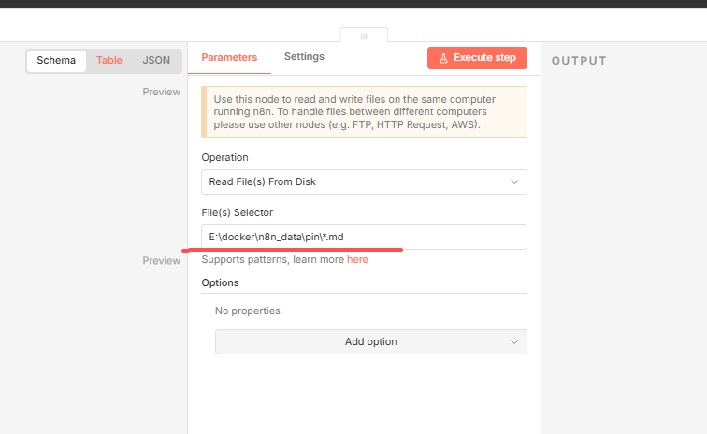Grab the panel drag handle at top
Screen dimensions: 707x434
pyautogui.click(x=364, y=36)
